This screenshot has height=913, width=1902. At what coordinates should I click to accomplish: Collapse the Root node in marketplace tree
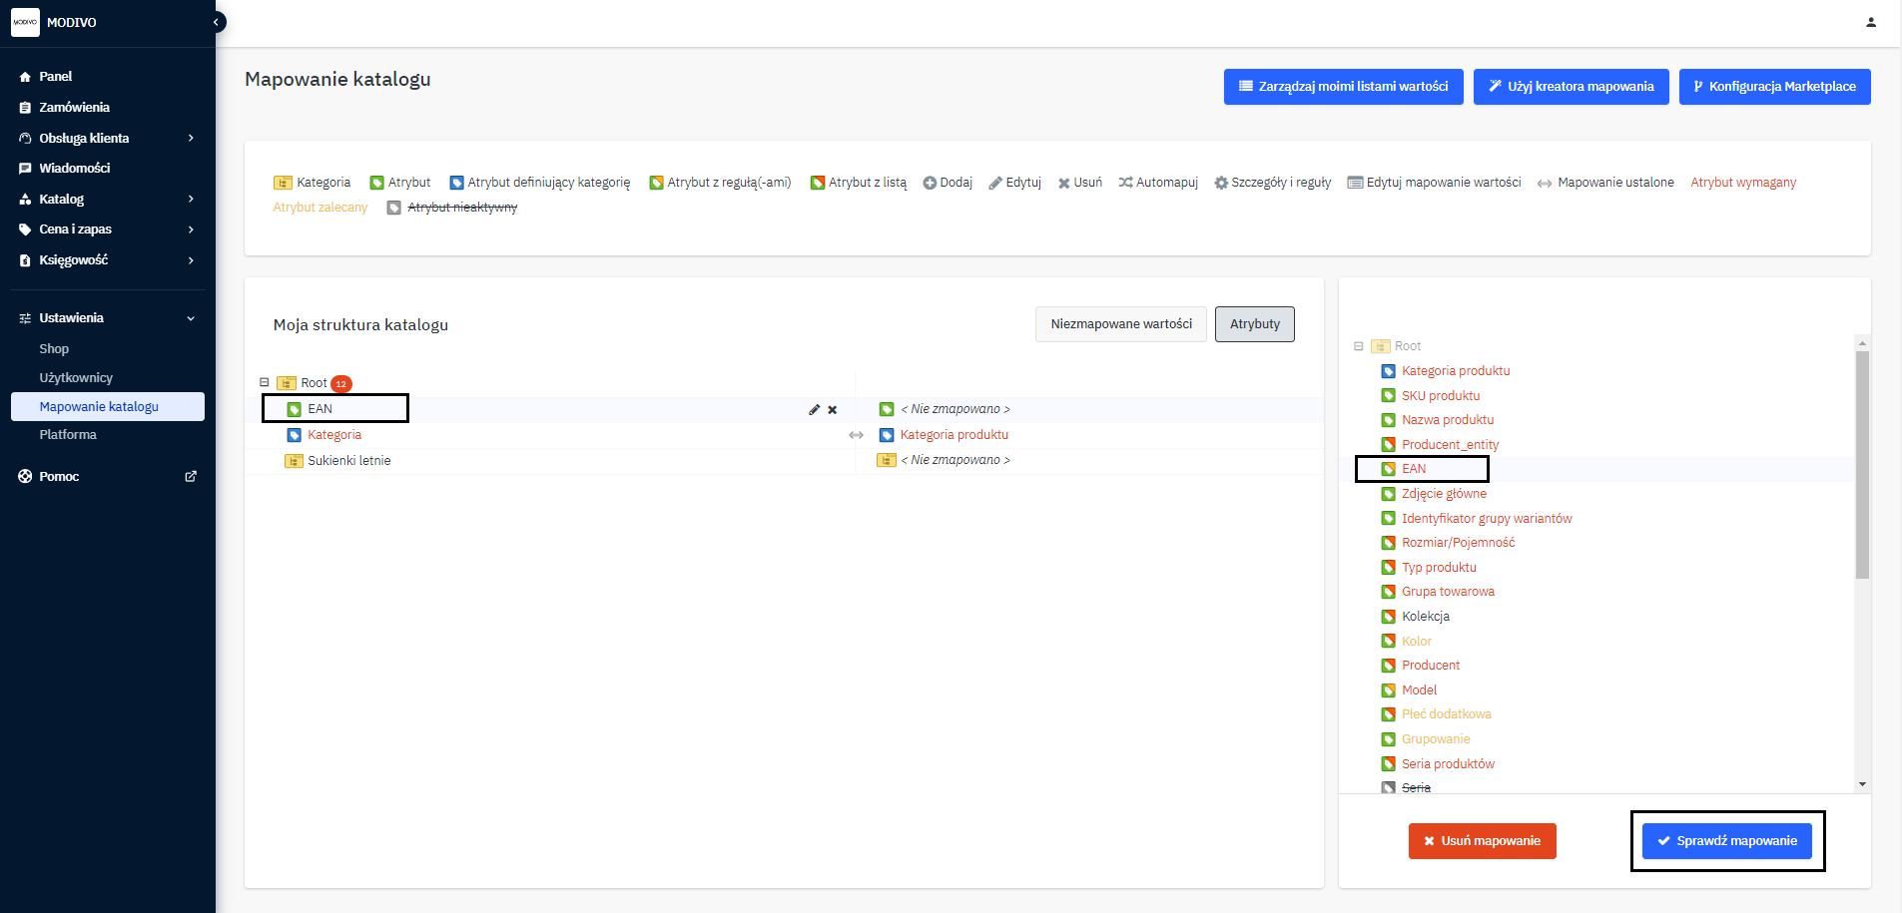(1358, 346)
